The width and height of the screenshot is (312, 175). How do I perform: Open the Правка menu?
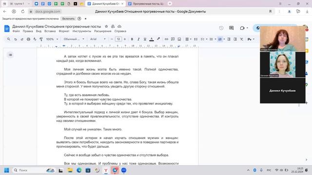28,31
